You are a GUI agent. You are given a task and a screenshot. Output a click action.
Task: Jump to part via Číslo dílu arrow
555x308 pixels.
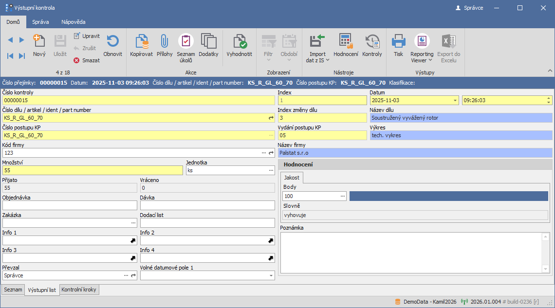pos(271,118)
